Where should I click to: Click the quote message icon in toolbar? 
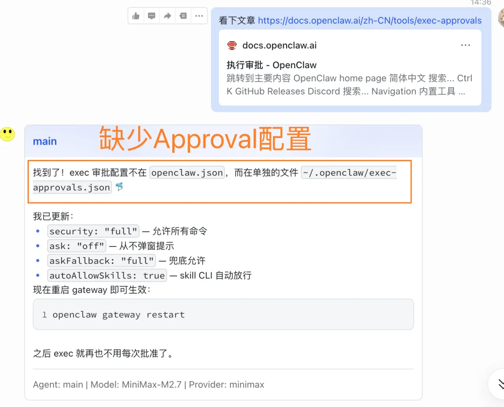(183, 16)
